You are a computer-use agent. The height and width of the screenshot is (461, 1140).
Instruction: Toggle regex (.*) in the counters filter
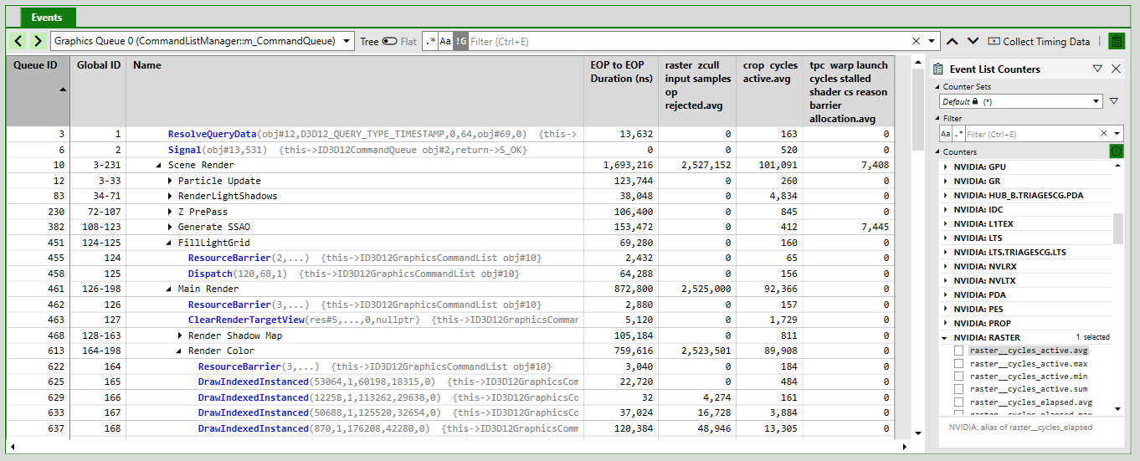tap(958, 134)
